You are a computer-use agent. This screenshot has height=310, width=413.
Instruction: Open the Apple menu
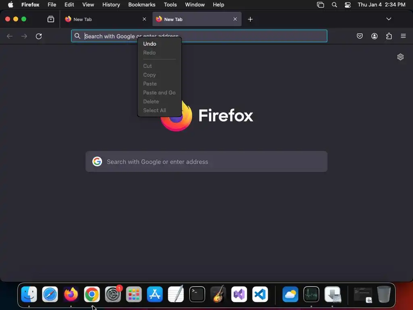[10, 5]
